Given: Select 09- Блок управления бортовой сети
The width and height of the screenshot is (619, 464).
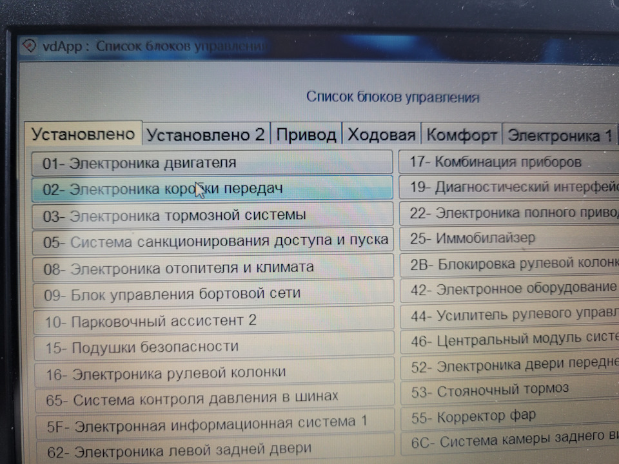Looking at the screenshot, I should (x=214, y=294).
